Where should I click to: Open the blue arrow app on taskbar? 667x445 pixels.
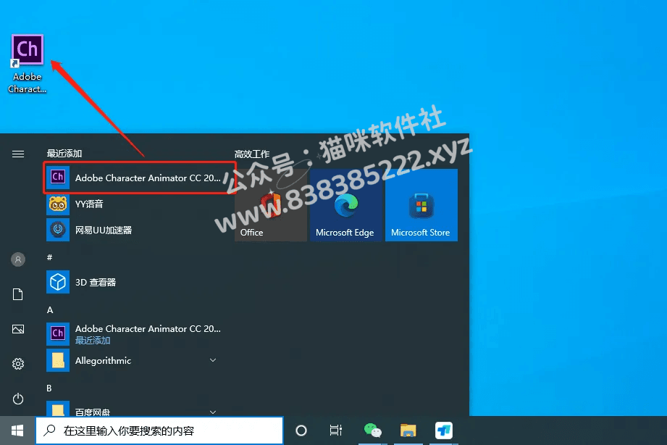coord(444,431)
